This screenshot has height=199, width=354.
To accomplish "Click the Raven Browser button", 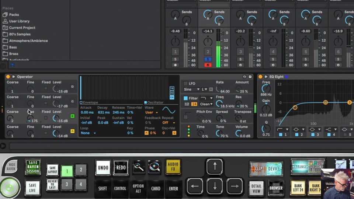I will (x=276, y=188).
